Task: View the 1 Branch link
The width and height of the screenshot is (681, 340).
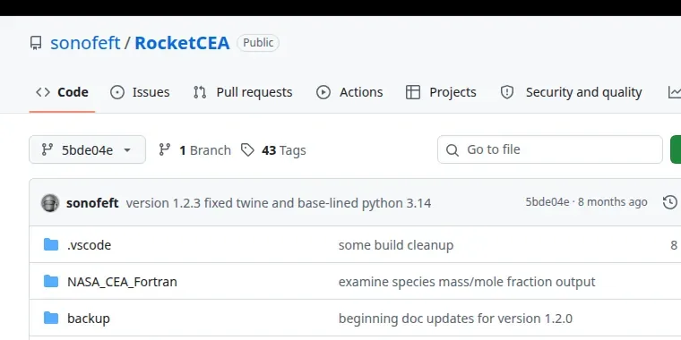Action: point(195,150)
